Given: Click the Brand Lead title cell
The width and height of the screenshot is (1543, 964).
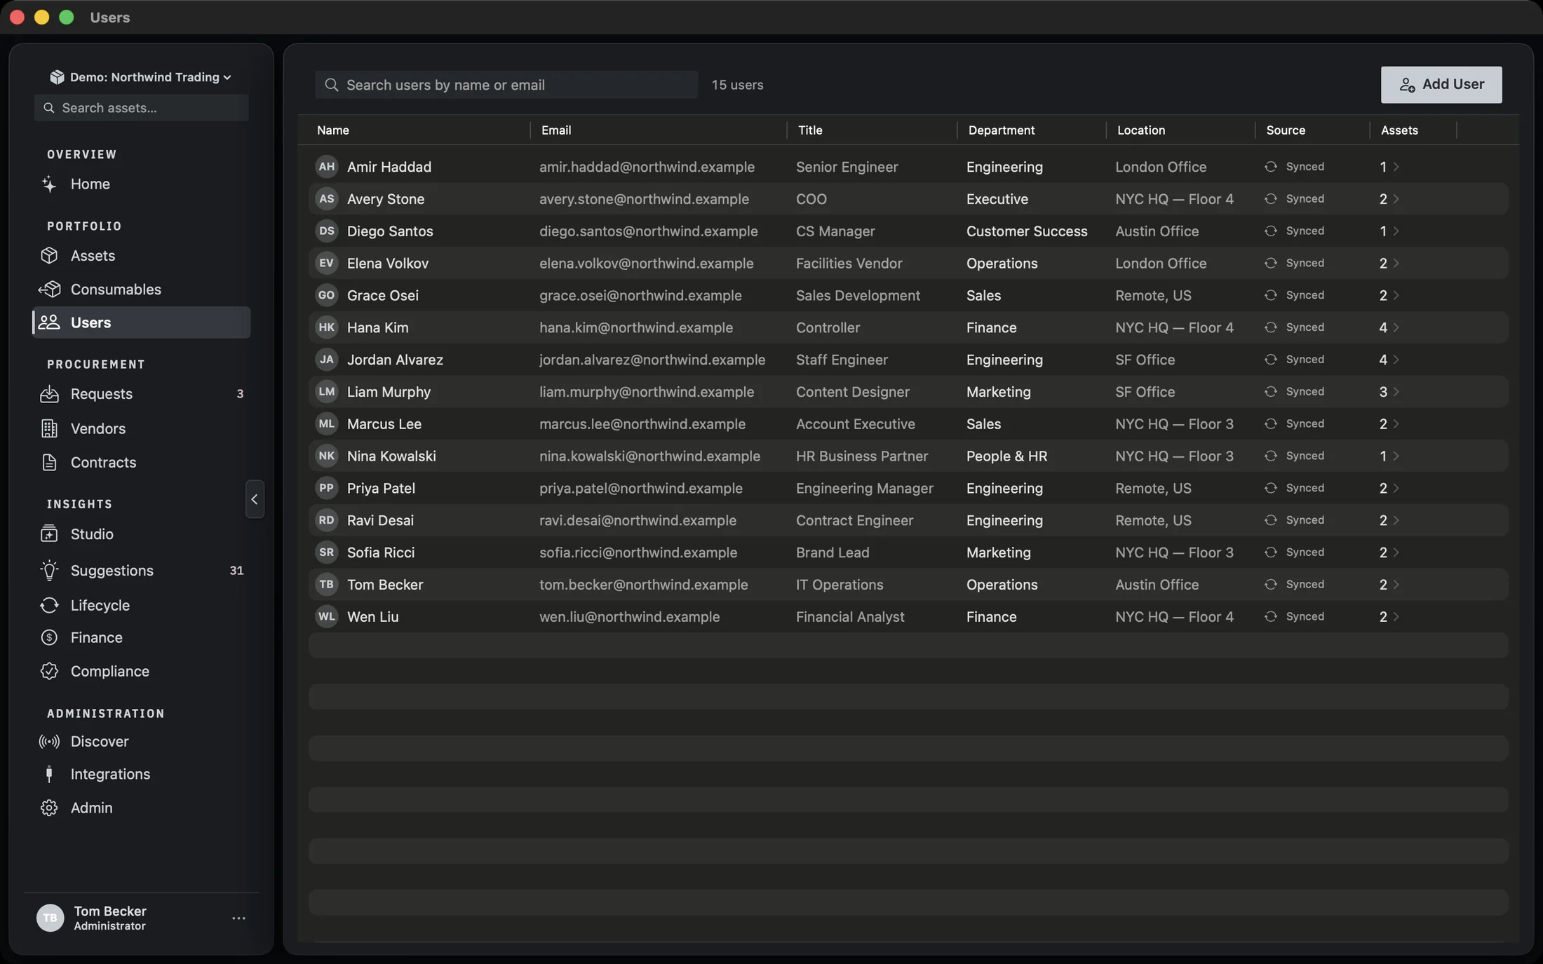Looking at the screenshot, I should click(833, 552).
